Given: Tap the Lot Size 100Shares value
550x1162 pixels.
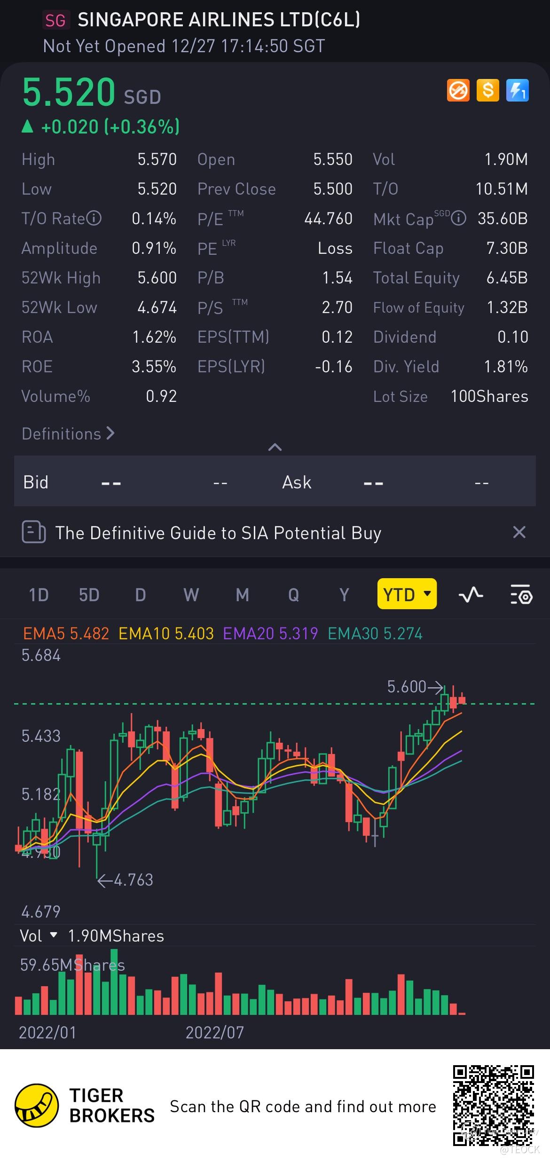Looking at the screenshot, I should [489, 396].
